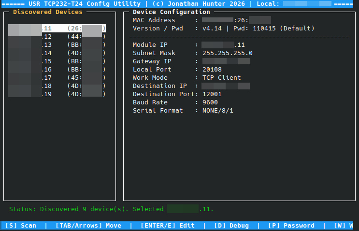Click the USR TCP232-T24 Config Utility title
Screen dimensions: 359x231
tap(85, 4)
